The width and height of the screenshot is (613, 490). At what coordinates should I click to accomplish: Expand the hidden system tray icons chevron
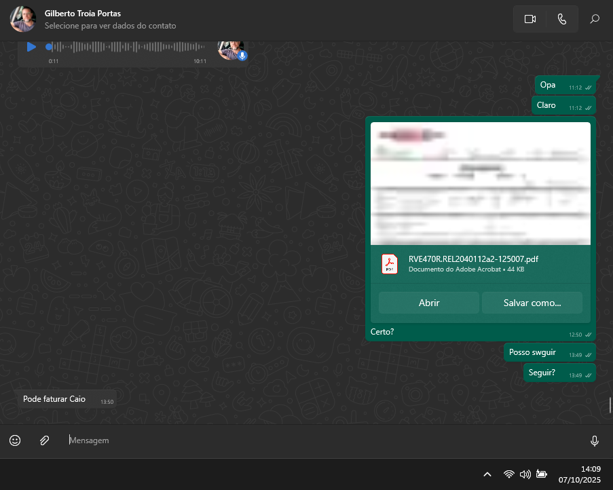pos(487,474)
